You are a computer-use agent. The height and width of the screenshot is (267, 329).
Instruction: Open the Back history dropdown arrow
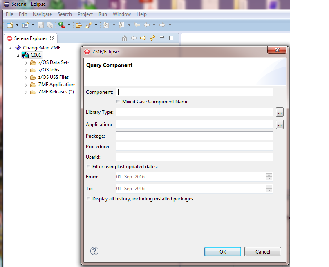(x=154, y=25)
